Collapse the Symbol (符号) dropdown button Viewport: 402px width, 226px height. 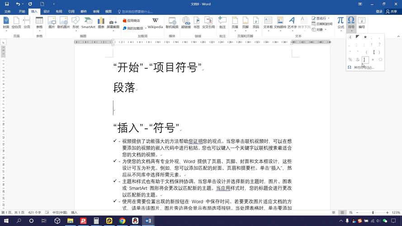click(x=351, y=23)
